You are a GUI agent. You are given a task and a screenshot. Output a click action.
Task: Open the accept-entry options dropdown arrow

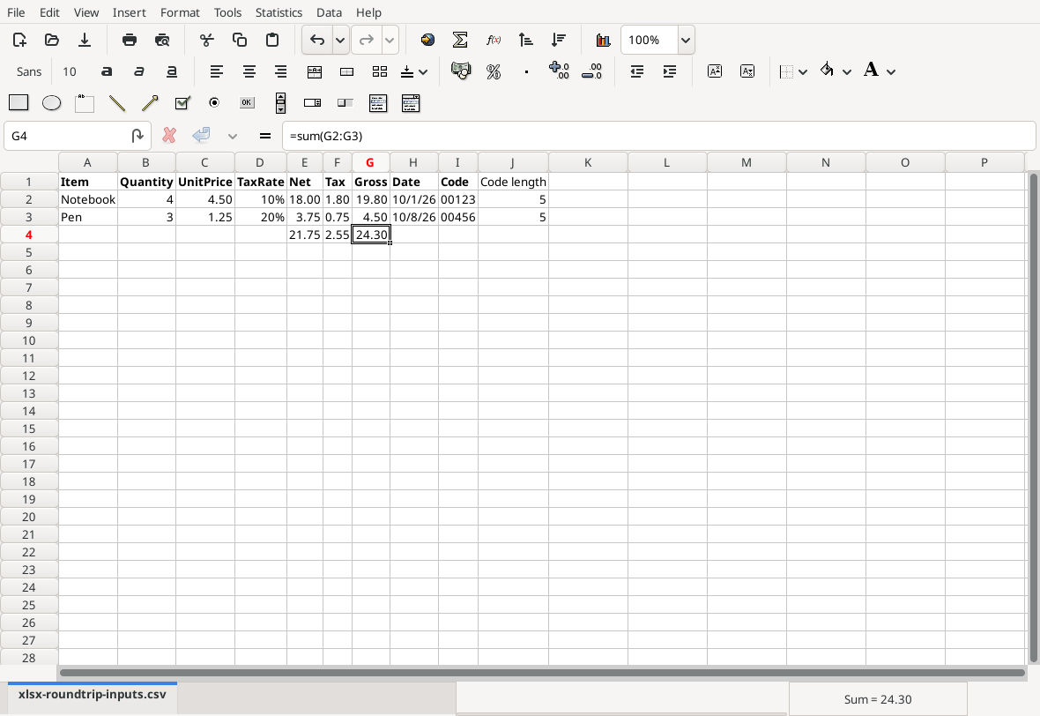pos(232,136)
